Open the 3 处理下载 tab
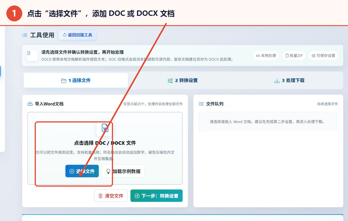348x221 pixels. point(289,80)
